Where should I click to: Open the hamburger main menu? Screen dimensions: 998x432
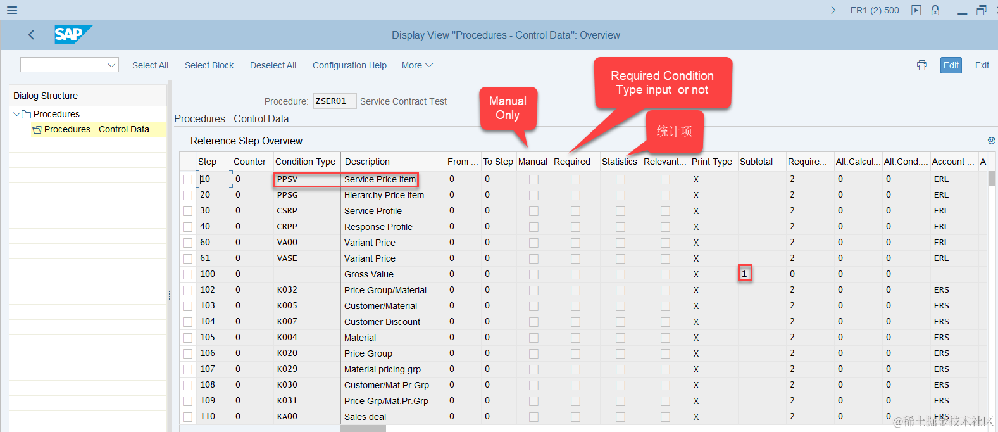click(11, 10)
